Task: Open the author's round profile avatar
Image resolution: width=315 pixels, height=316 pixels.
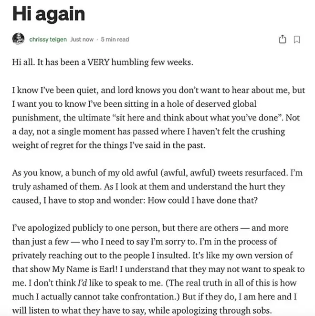Action: (x=18, y=39)
